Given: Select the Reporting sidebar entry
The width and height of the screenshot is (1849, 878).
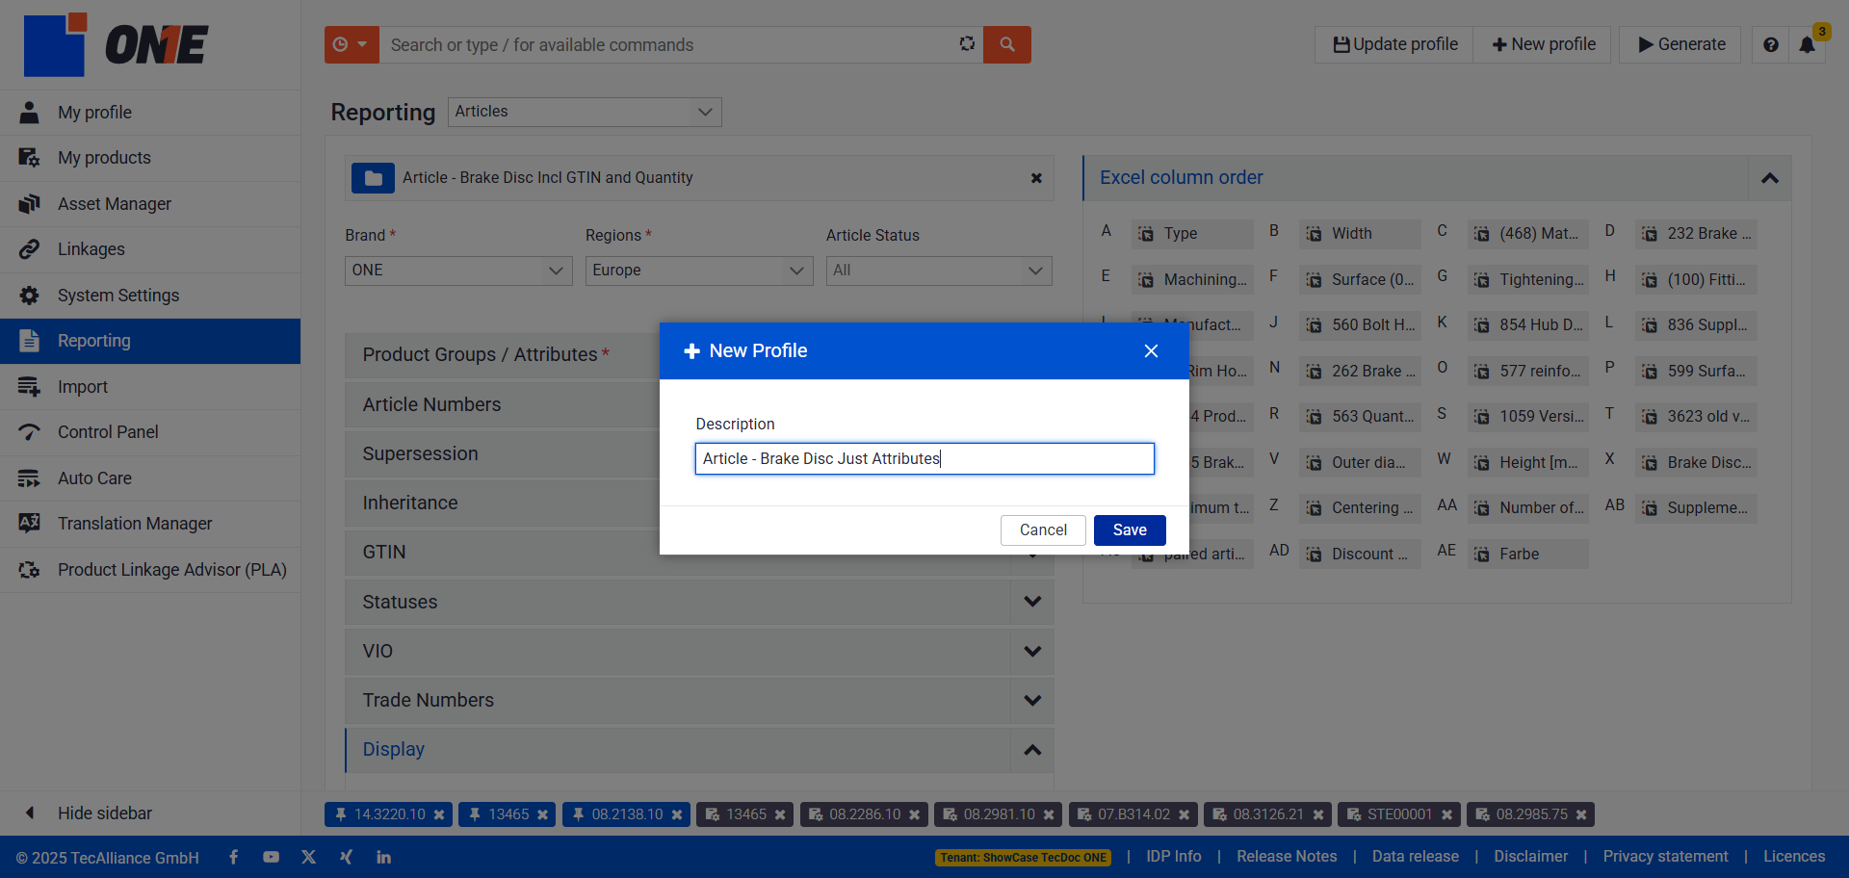Looking at the screenshot, I should (x=150, y=341).
